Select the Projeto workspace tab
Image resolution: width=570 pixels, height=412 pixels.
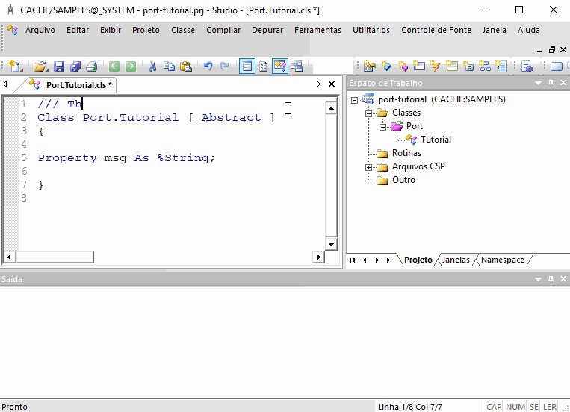418,260
